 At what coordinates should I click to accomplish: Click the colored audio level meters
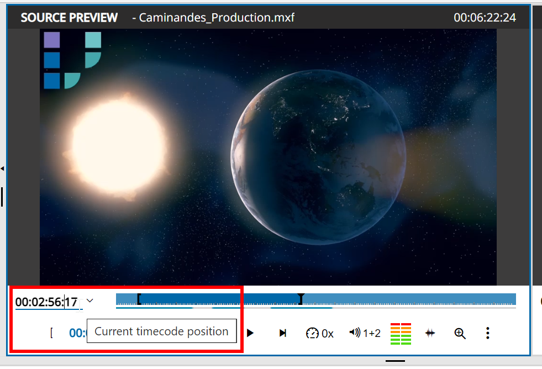pos(400,333)
